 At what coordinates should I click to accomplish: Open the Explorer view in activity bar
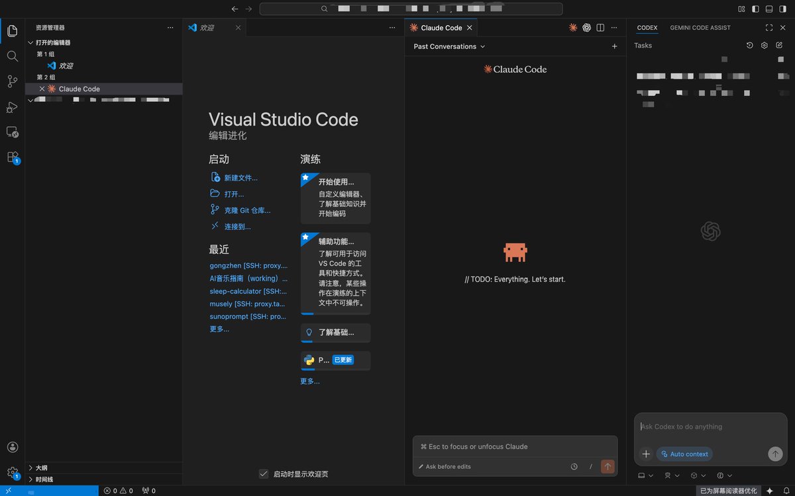[x=12, y=31]
